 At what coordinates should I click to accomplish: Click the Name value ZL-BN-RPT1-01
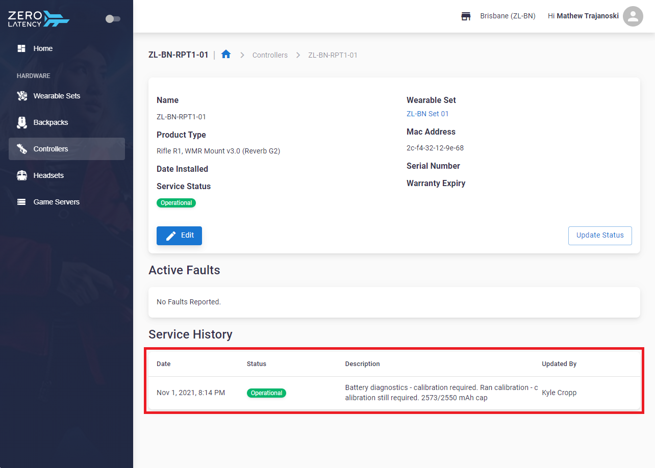pyautogui.click(x=181, y=117)
